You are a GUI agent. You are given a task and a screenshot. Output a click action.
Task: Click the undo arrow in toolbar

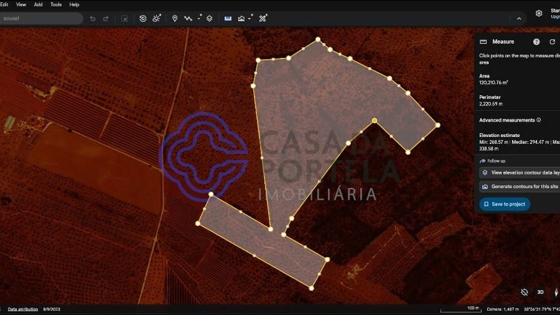(93, 19)
